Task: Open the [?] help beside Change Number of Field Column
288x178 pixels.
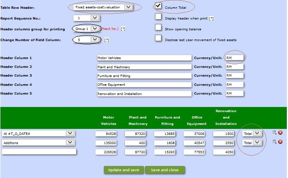Action: point(107,40)
